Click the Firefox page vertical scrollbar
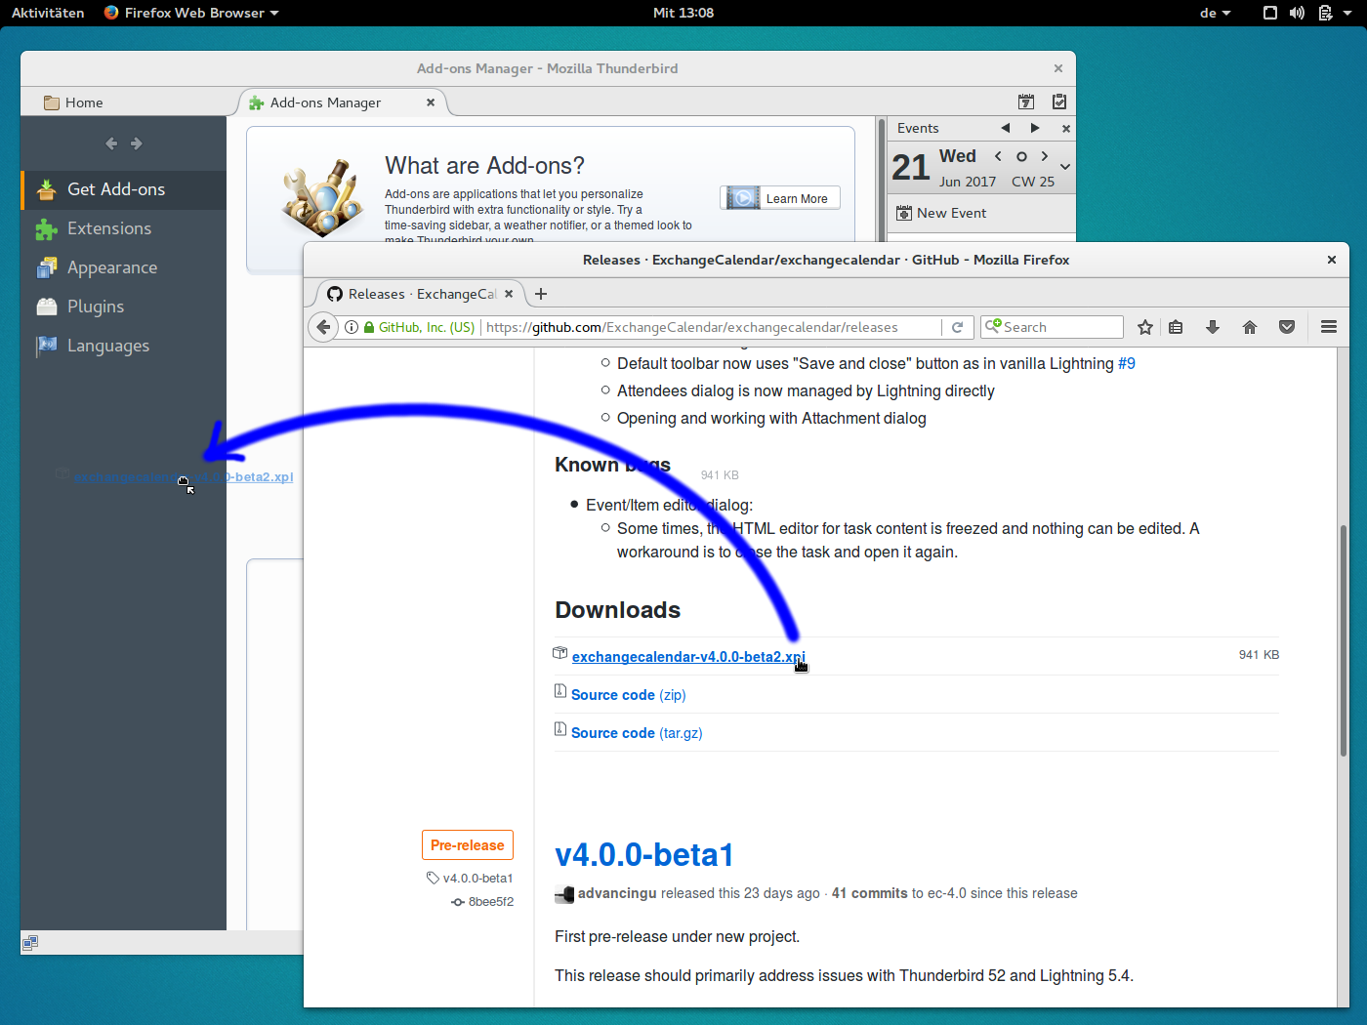Viewport: 1367px width, 1025px height. 1344,640
